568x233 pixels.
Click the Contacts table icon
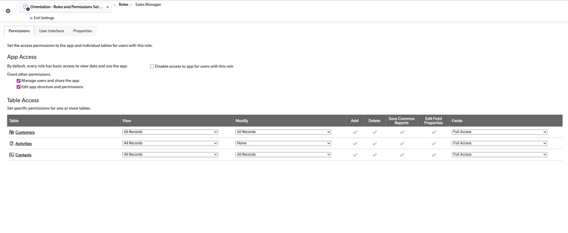tap(11, 155)
